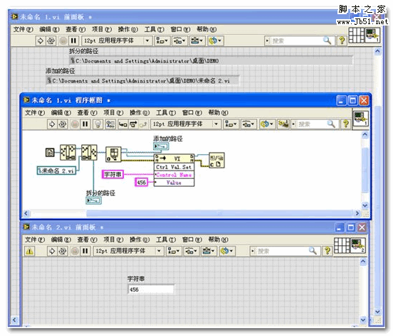Click 字符串 control field showing 456
The width and height of the screenshot is (393, 336).
[x=151, y=290]
